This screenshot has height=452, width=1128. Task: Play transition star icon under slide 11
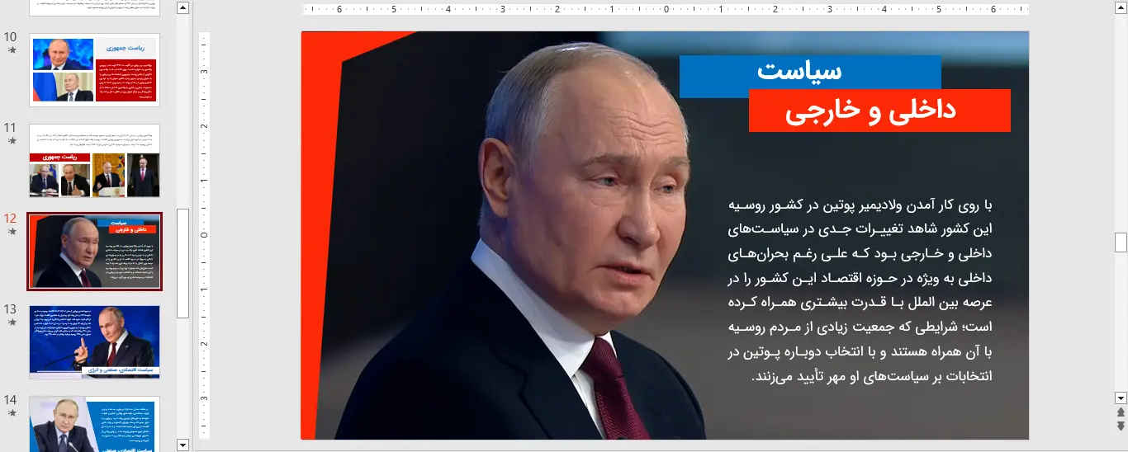pos(12,140)
